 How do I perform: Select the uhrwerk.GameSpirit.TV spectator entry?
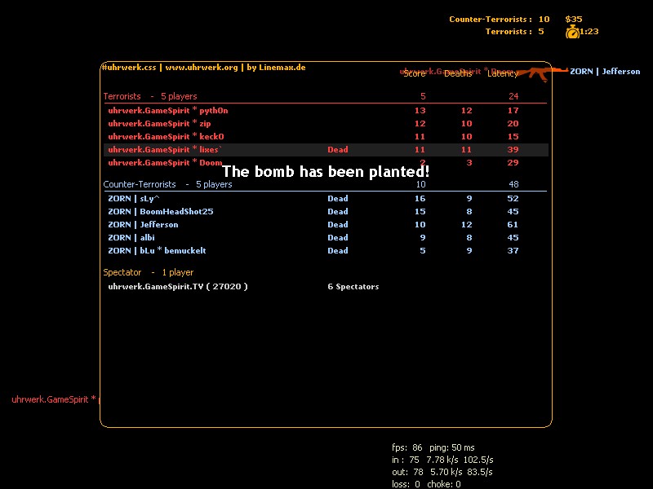(177, 287)
